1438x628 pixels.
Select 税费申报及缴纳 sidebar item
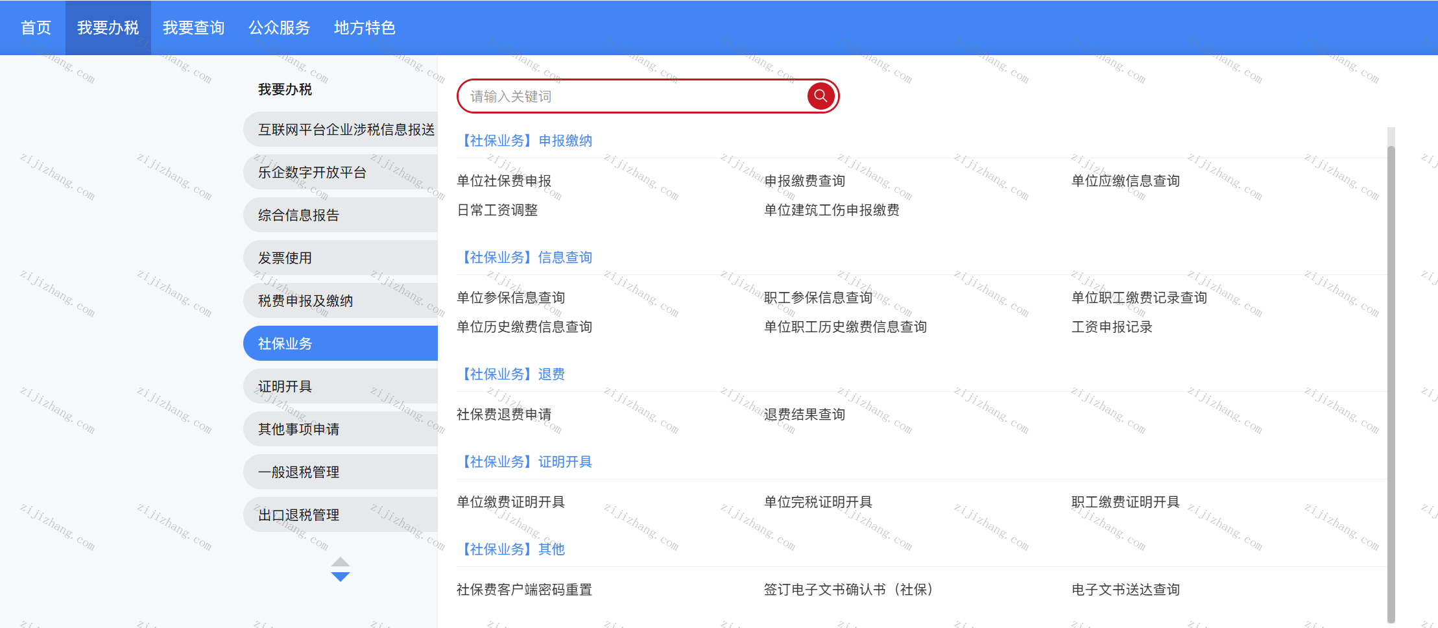coord(341,301)
